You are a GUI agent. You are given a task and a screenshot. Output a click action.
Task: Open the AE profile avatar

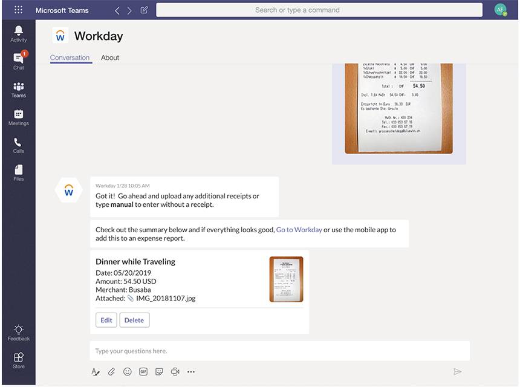[501, 10]
